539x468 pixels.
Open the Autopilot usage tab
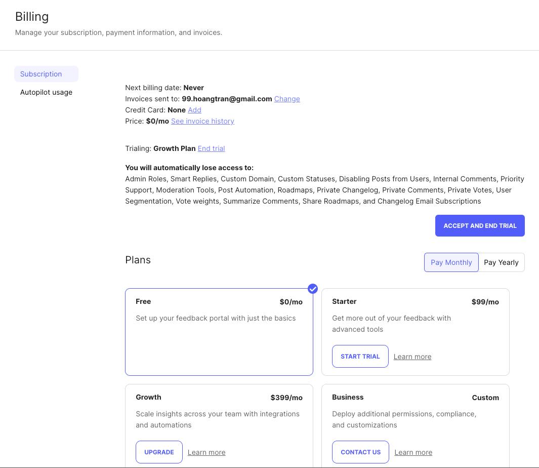[x=46, y=92]
